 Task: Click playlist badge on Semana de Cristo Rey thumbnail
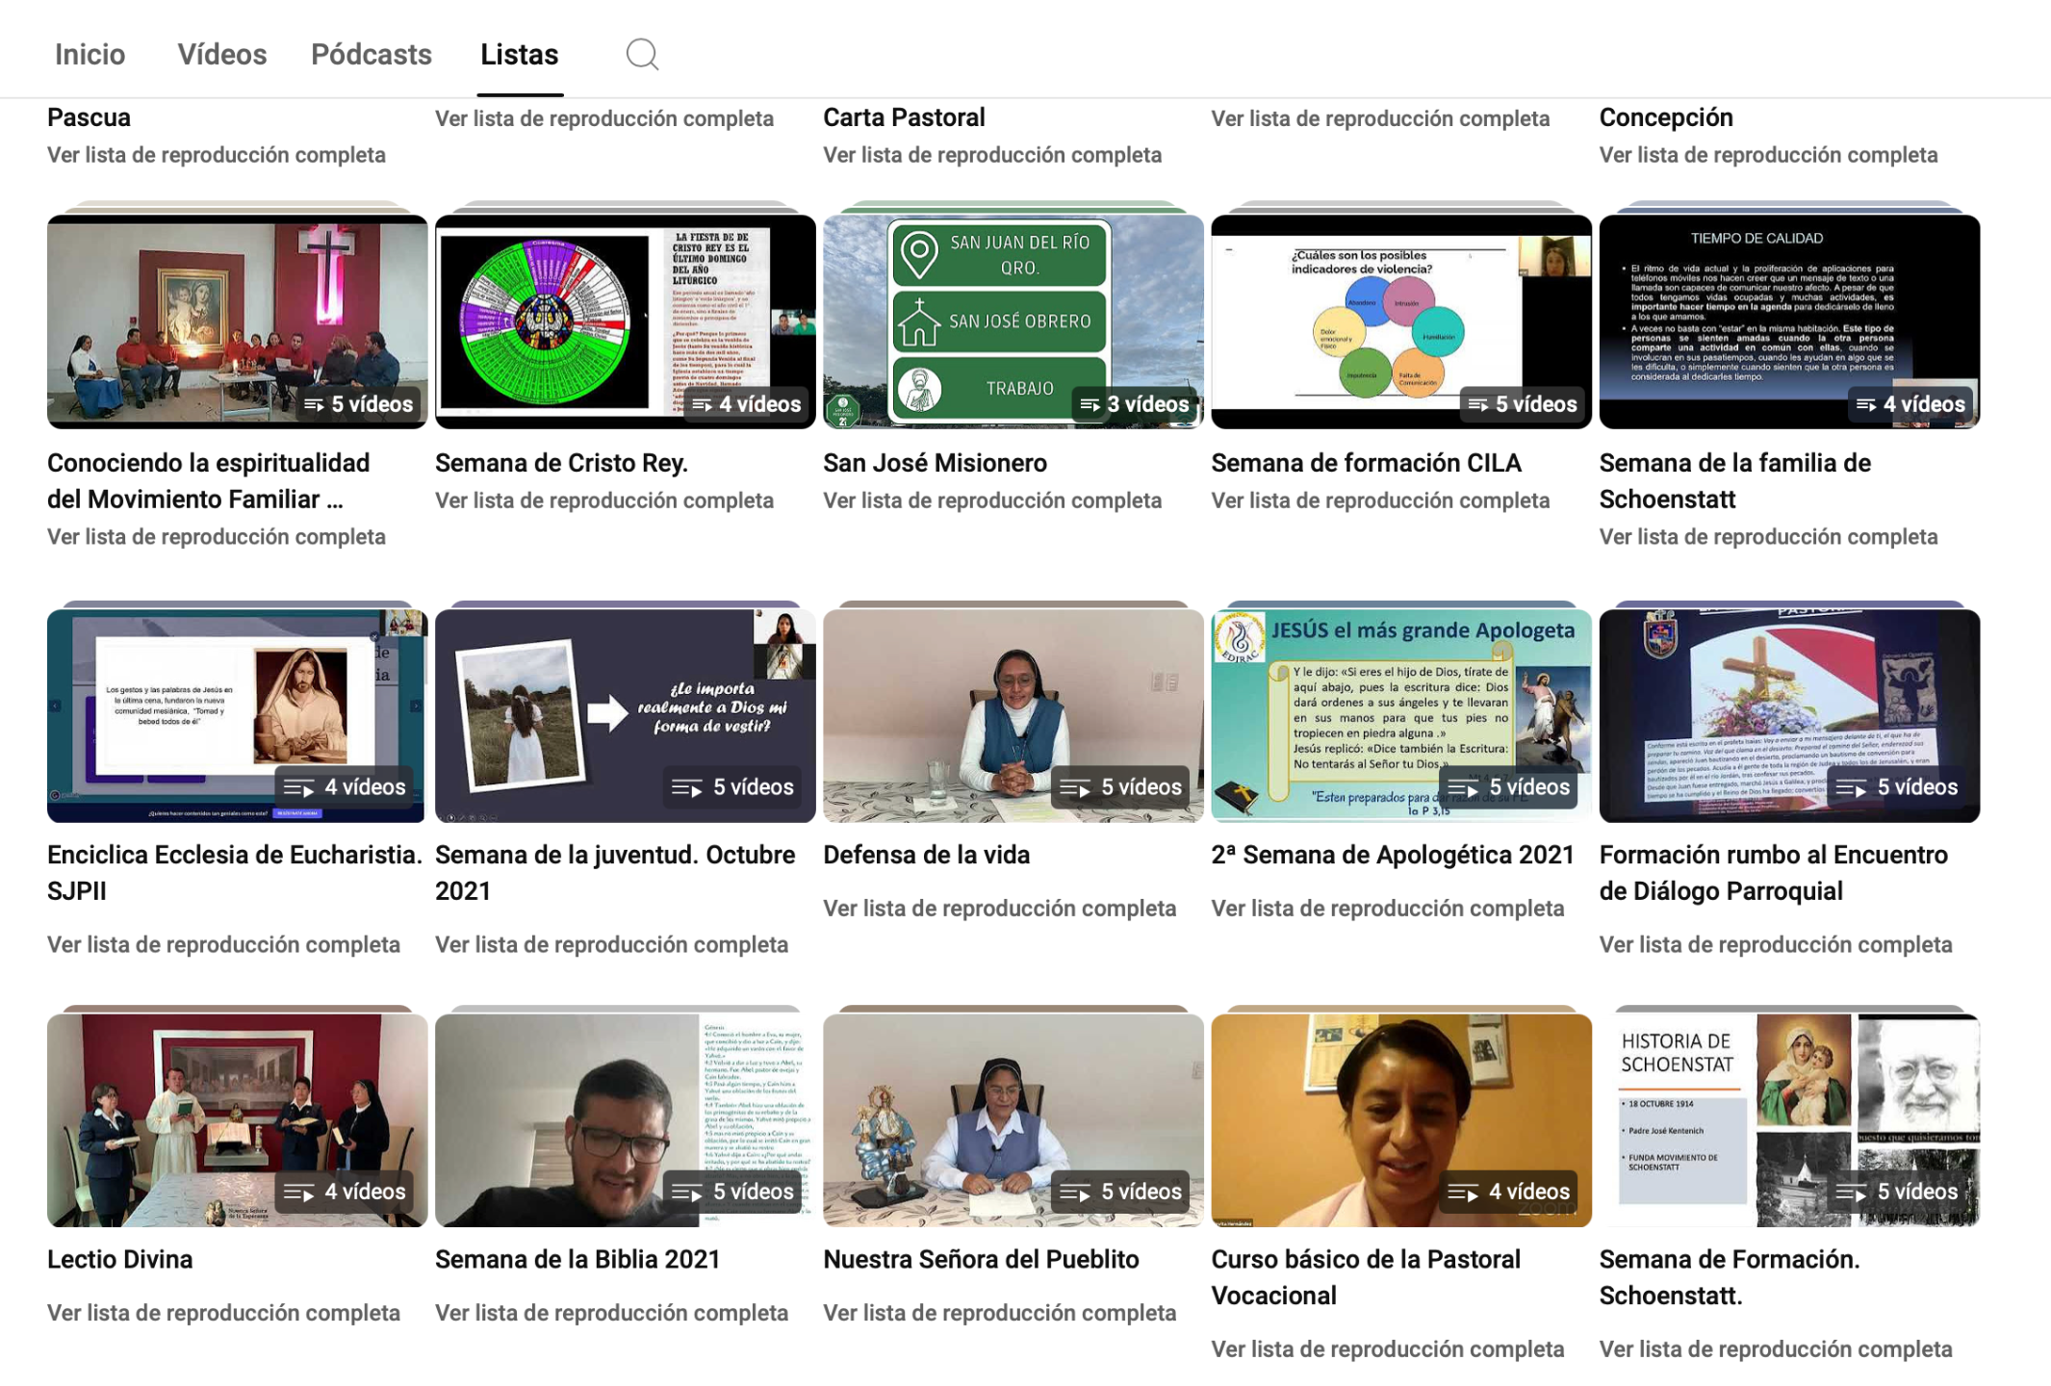click(x=746, y=404)
